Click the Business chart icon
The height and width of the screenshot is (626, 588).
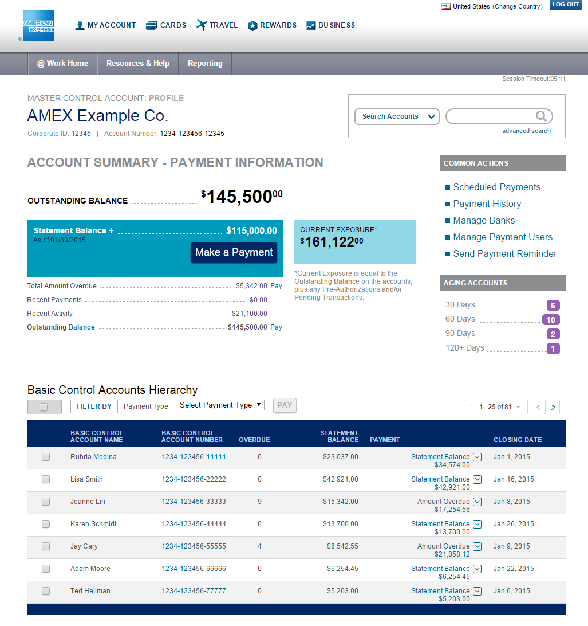click(x=311, y=26)
